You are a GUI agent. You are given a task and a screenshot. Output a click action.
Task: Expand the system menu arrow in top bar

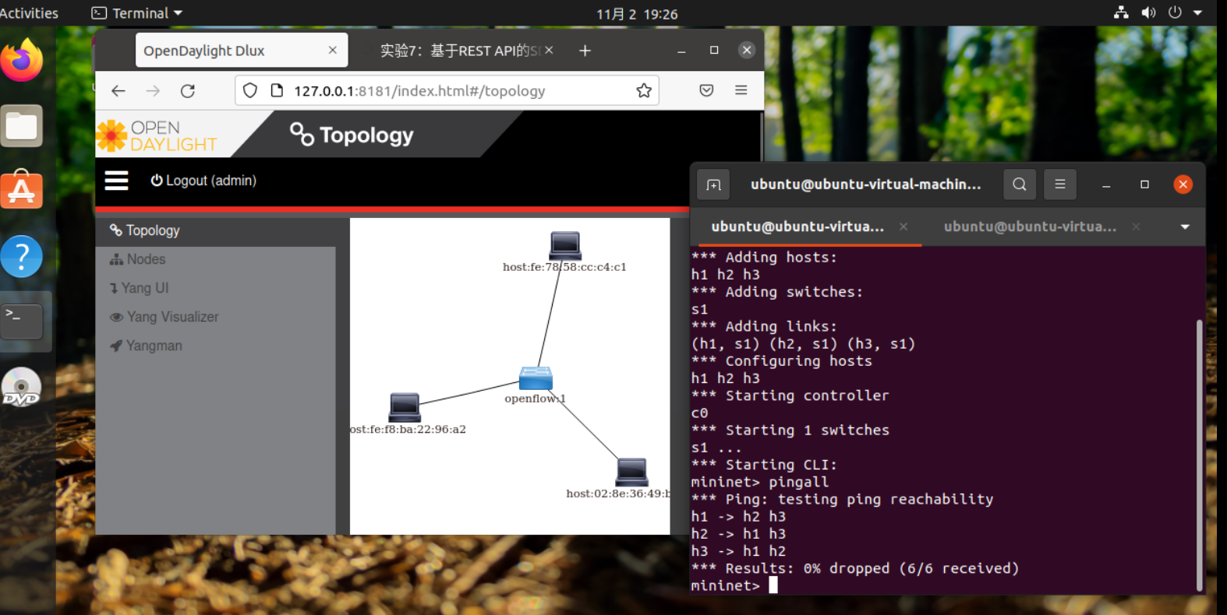[1198, 12]
